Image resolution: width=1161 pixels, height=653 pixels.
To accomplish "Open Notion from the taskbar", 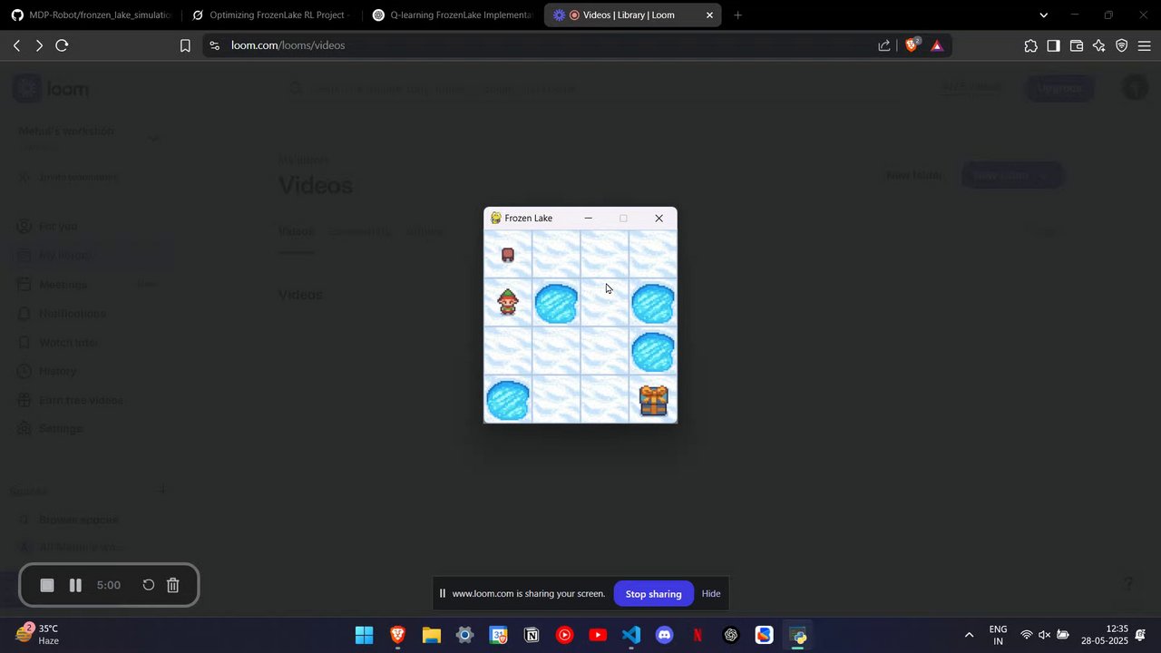I will click(x=532, y=635).
